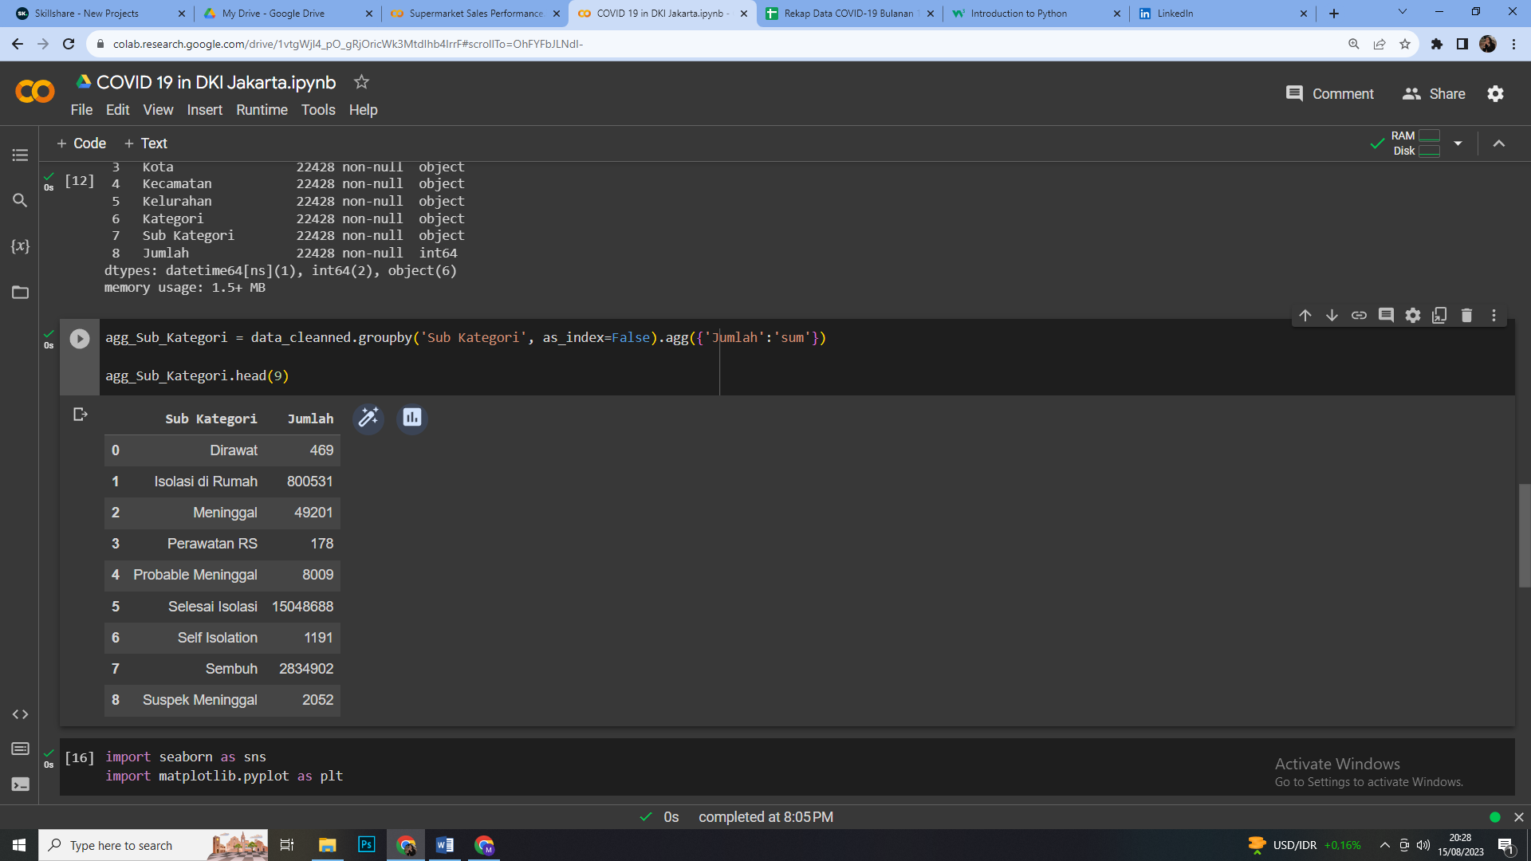
Task: Open more cell actions menu
Action: point(1494,316)
